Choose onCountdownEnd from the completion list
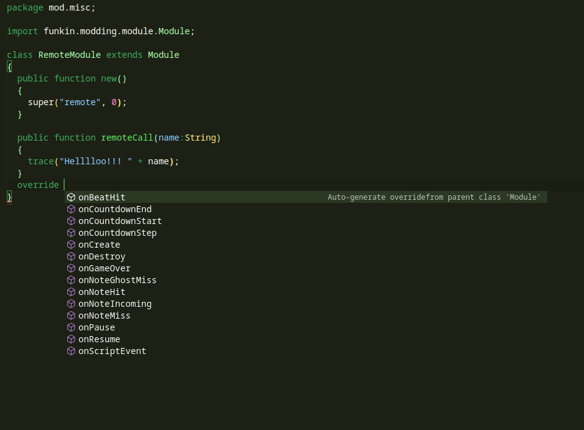The height and width of the screenshot is (430, 584). click(115, 209)
